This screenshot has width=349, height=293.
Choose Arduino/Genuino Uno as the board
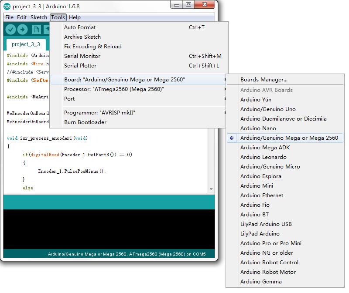[x=267, y=109]
